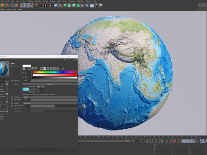Click the texture browse '...' button
Image resolution: width=207 pixels, height=155 pixels.
pyautogui.click(x=75, y=84)
